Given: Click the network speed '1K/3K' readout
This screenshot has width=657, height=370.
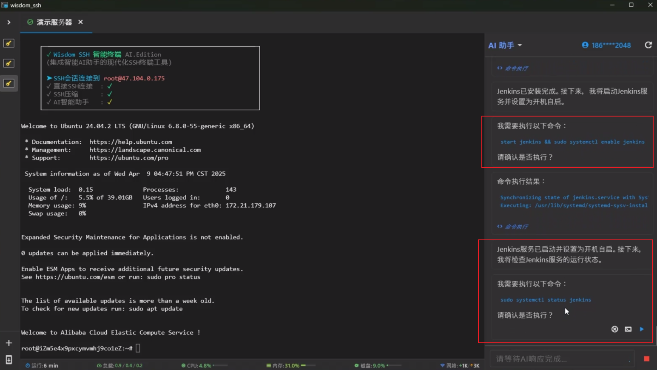Looking at the screenshot, I should pyautogui.click(x=469, y=366).
